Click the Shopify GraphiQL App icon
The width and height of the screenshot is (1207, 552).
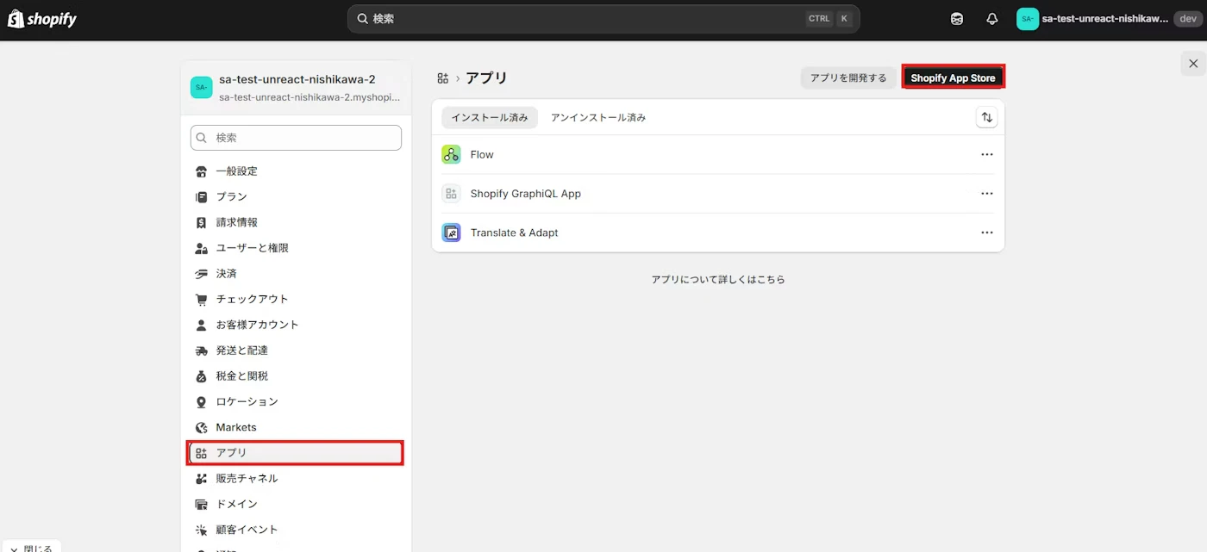451,194
